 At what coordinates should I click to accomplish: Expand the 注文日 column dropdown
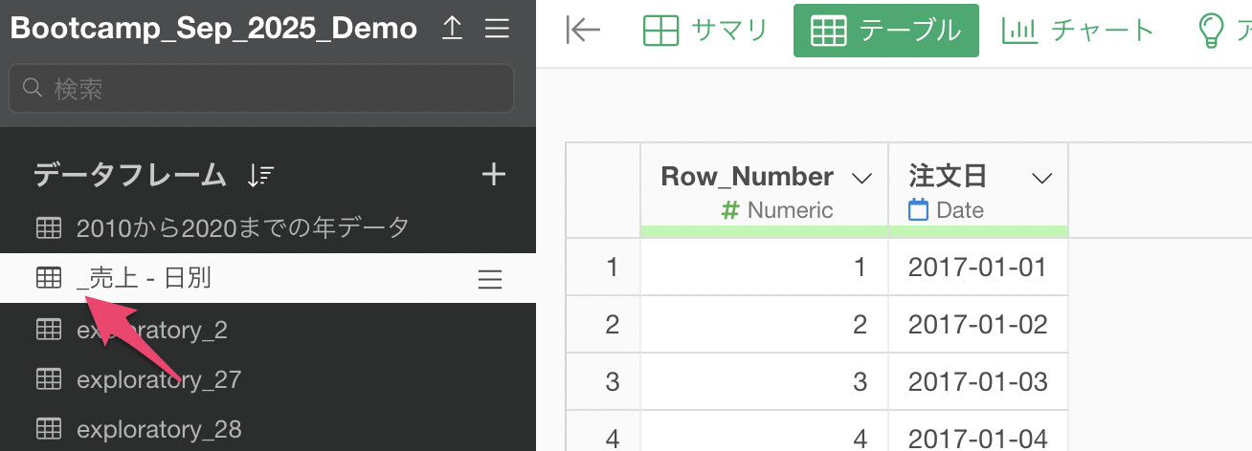click(1041, 178)
